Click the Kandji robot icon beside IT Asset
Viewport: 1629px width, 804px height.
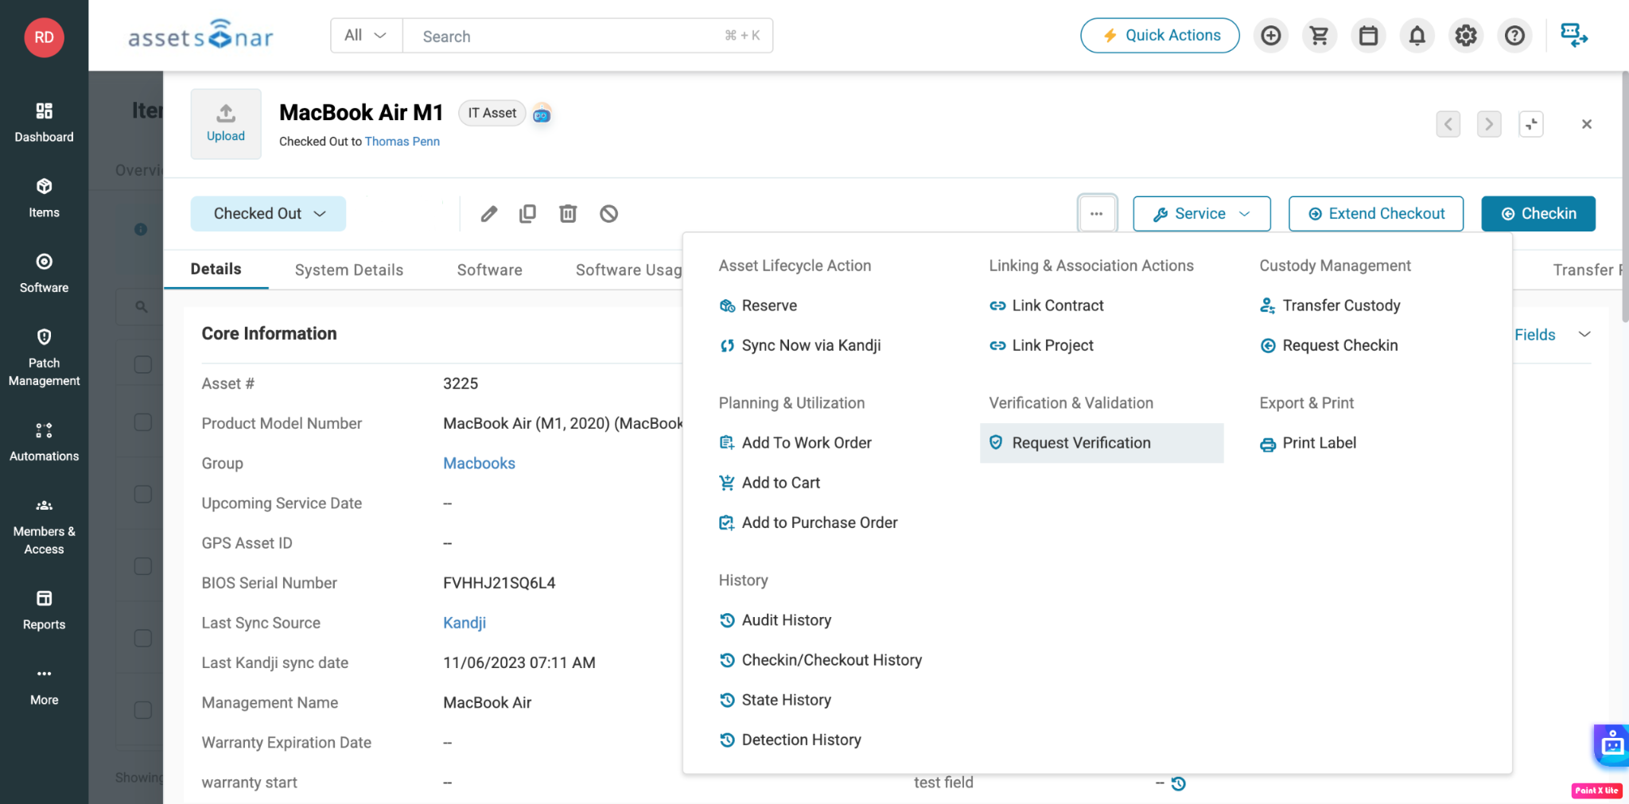542,114
